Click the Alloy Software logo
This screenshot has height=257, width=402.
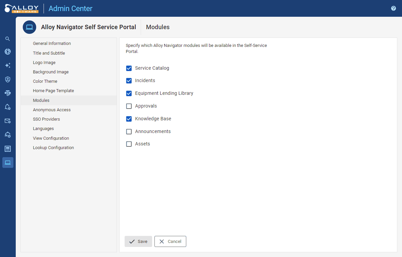(21, 8)
